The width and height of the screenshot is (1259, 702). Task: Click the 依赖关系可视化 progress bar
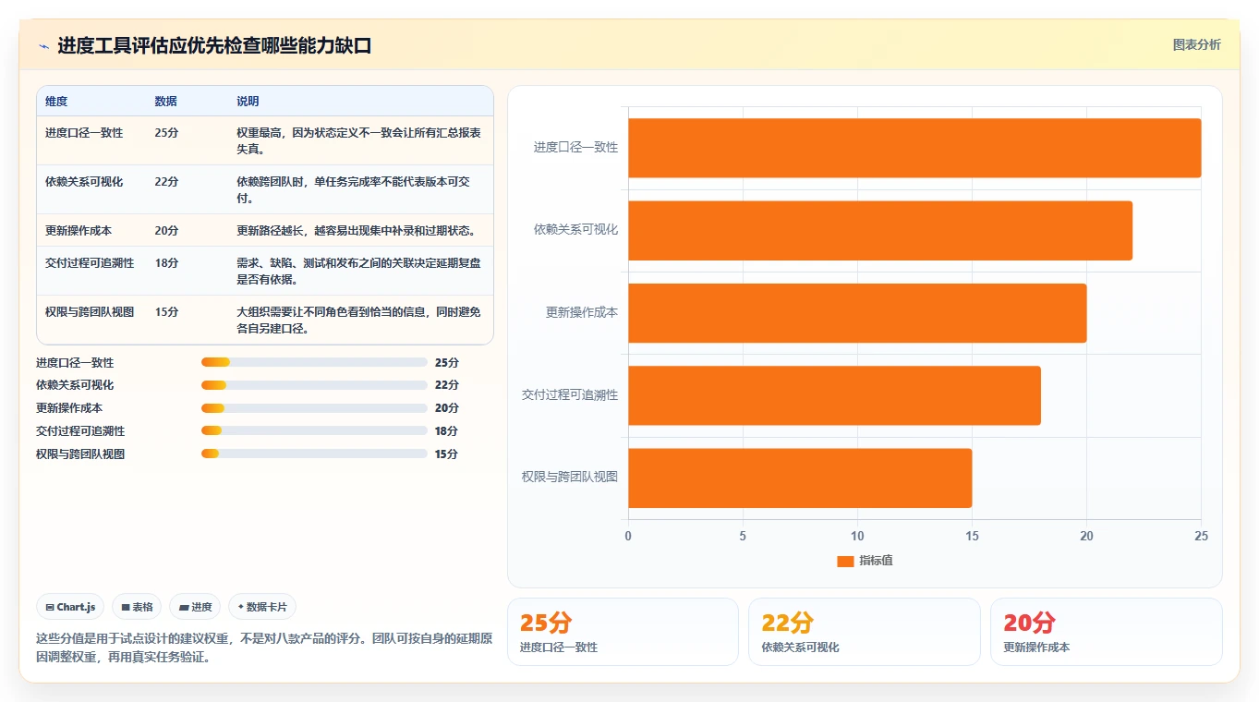coord(314,385)
